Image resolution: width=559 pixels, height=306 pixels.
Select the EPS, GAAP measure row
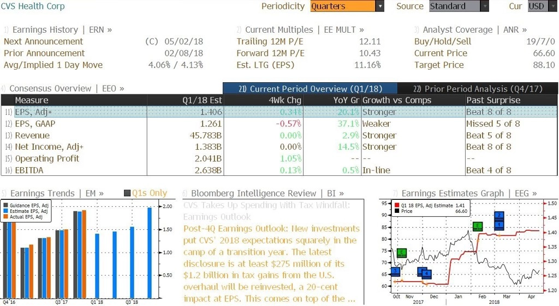(x=279, y=124)
